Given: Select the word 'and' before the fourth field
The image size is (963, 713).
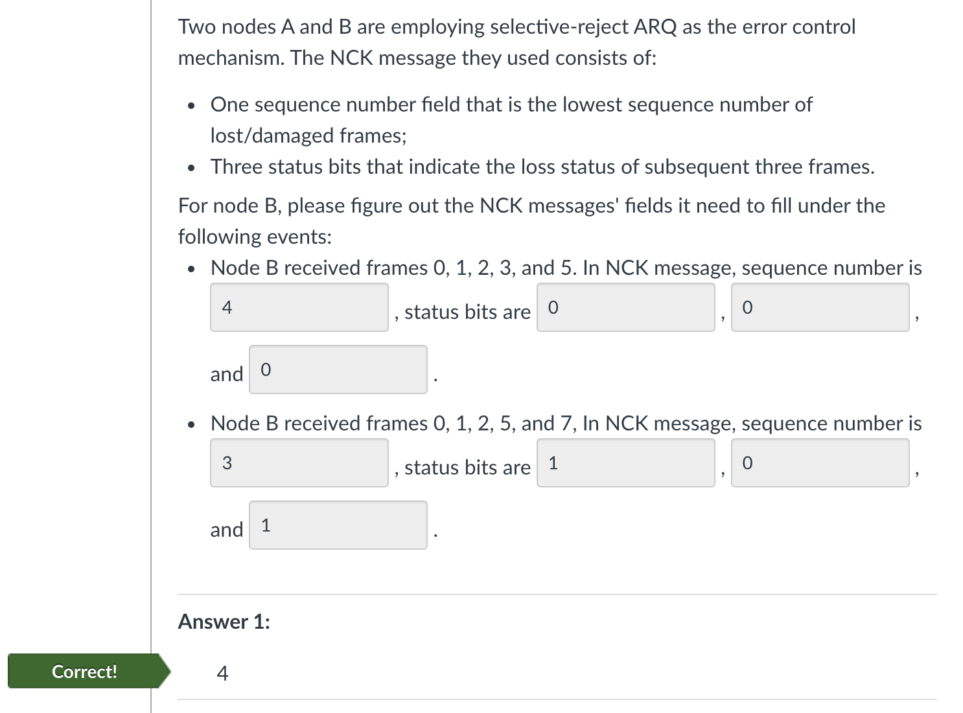Looking at the screenshot, I should [226, 374].
